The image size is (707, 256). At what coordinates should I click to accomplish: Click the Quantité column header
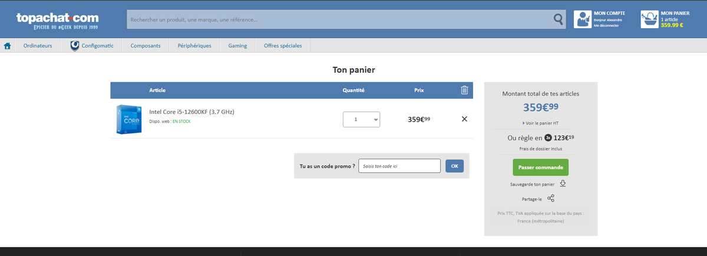(354, 90)
